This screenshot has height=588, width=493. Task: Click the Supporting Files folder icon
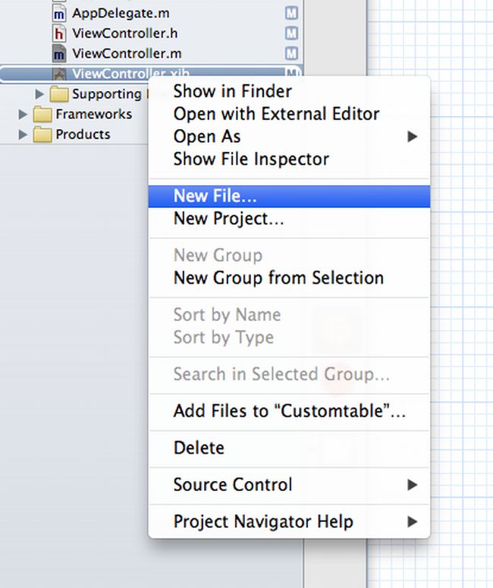59,94
